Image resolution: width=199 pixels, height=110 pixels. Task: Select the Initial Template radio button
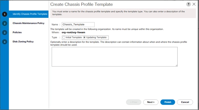pyautogui.click(x=64, y=38)
